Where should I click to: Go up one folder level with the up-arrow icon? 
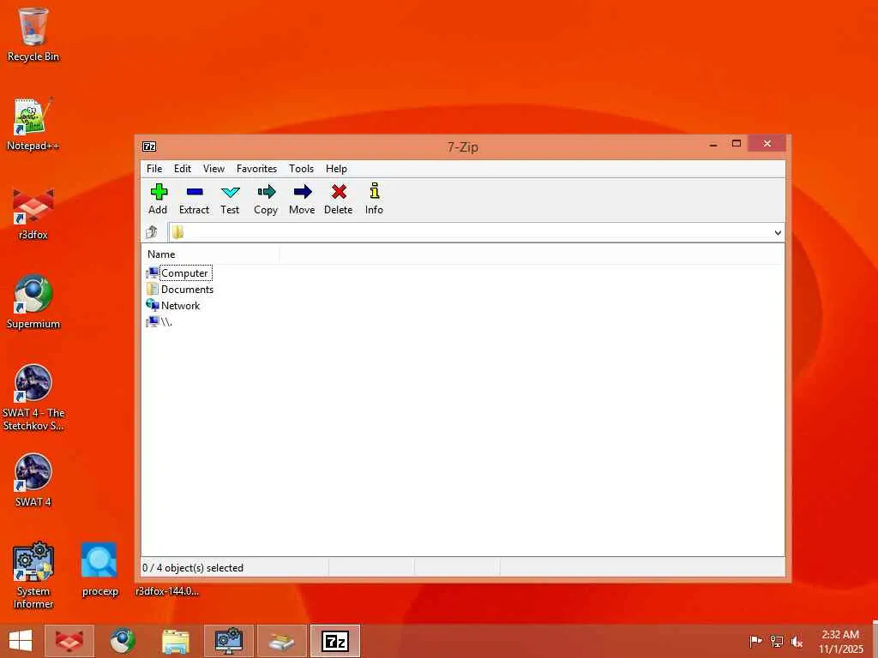(151, 231)
